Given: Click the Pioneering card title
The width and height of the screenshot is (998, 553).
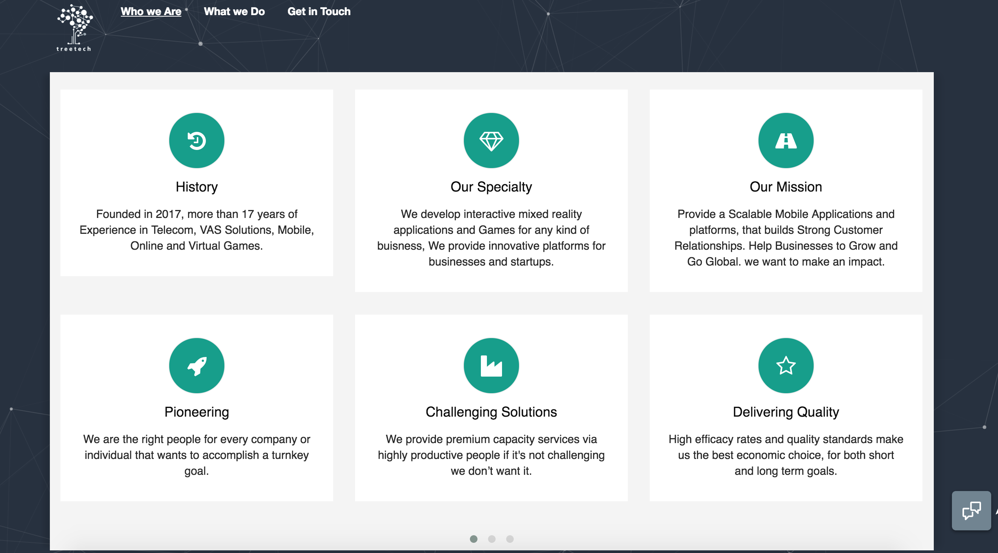Looking at the screenshot, I should point(196,412).
